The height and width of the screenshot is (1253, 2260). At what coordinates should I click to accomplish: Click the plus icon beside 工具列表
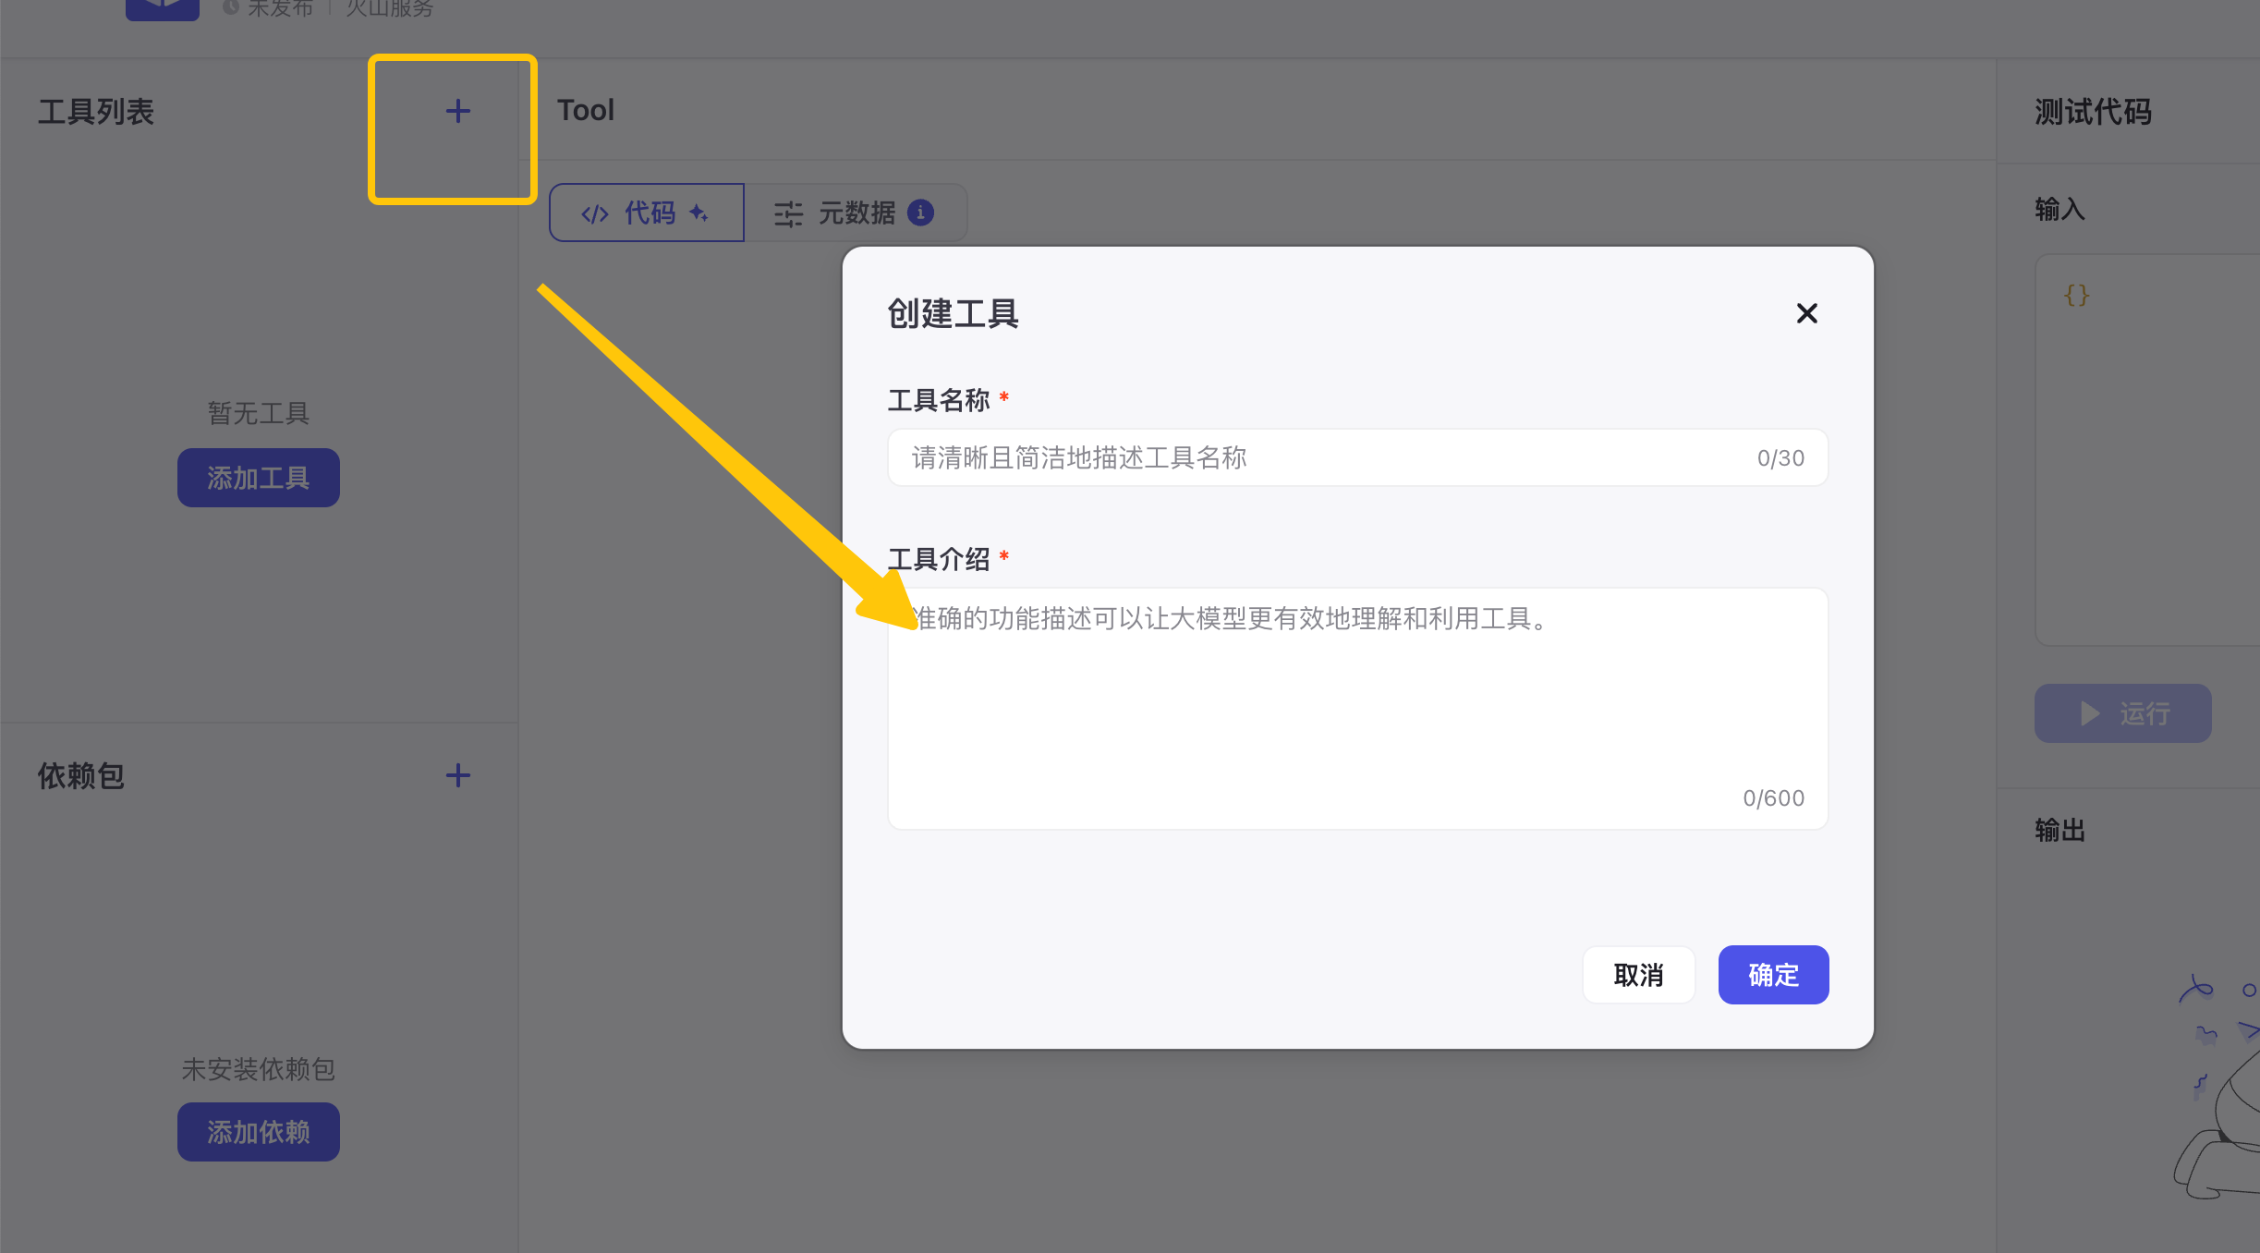point(457,112)
